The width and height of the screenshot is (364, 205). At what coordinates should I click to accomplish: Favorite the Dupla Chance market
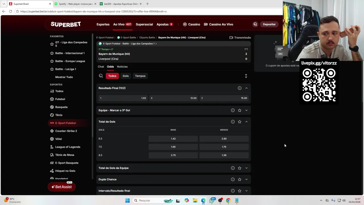coord(239,179)
